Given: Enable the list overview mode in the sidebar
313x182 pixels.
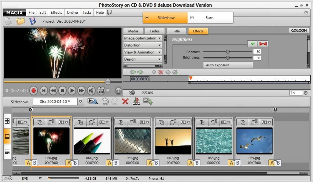Looking at the screenshot, I should [7, 152].
